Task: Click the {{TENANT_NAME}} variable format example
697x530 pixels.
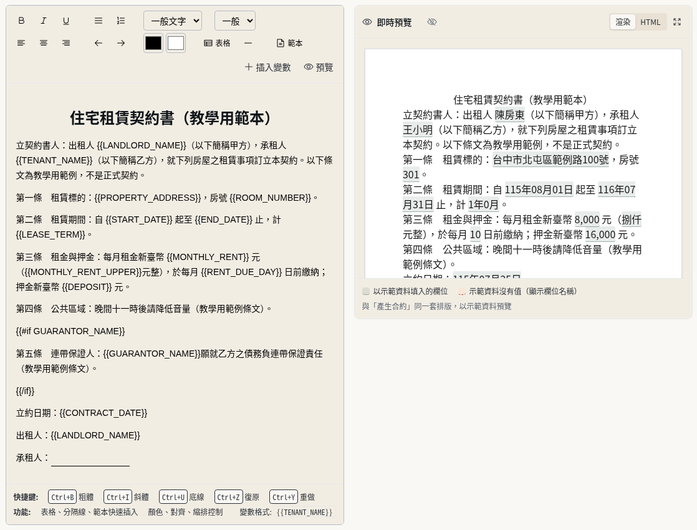Action: (x=304, y=512)
